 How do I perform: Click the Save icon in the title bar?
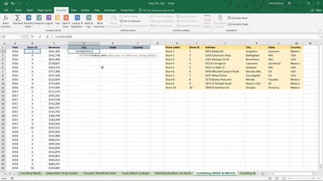tap(6, 4)
